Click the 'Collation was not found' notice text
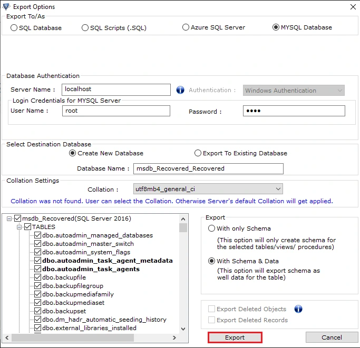360x348 pixels. [172, 201]
